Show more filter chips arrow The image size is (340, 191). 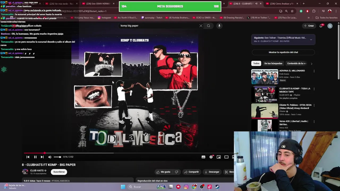(x=312, y=64)
